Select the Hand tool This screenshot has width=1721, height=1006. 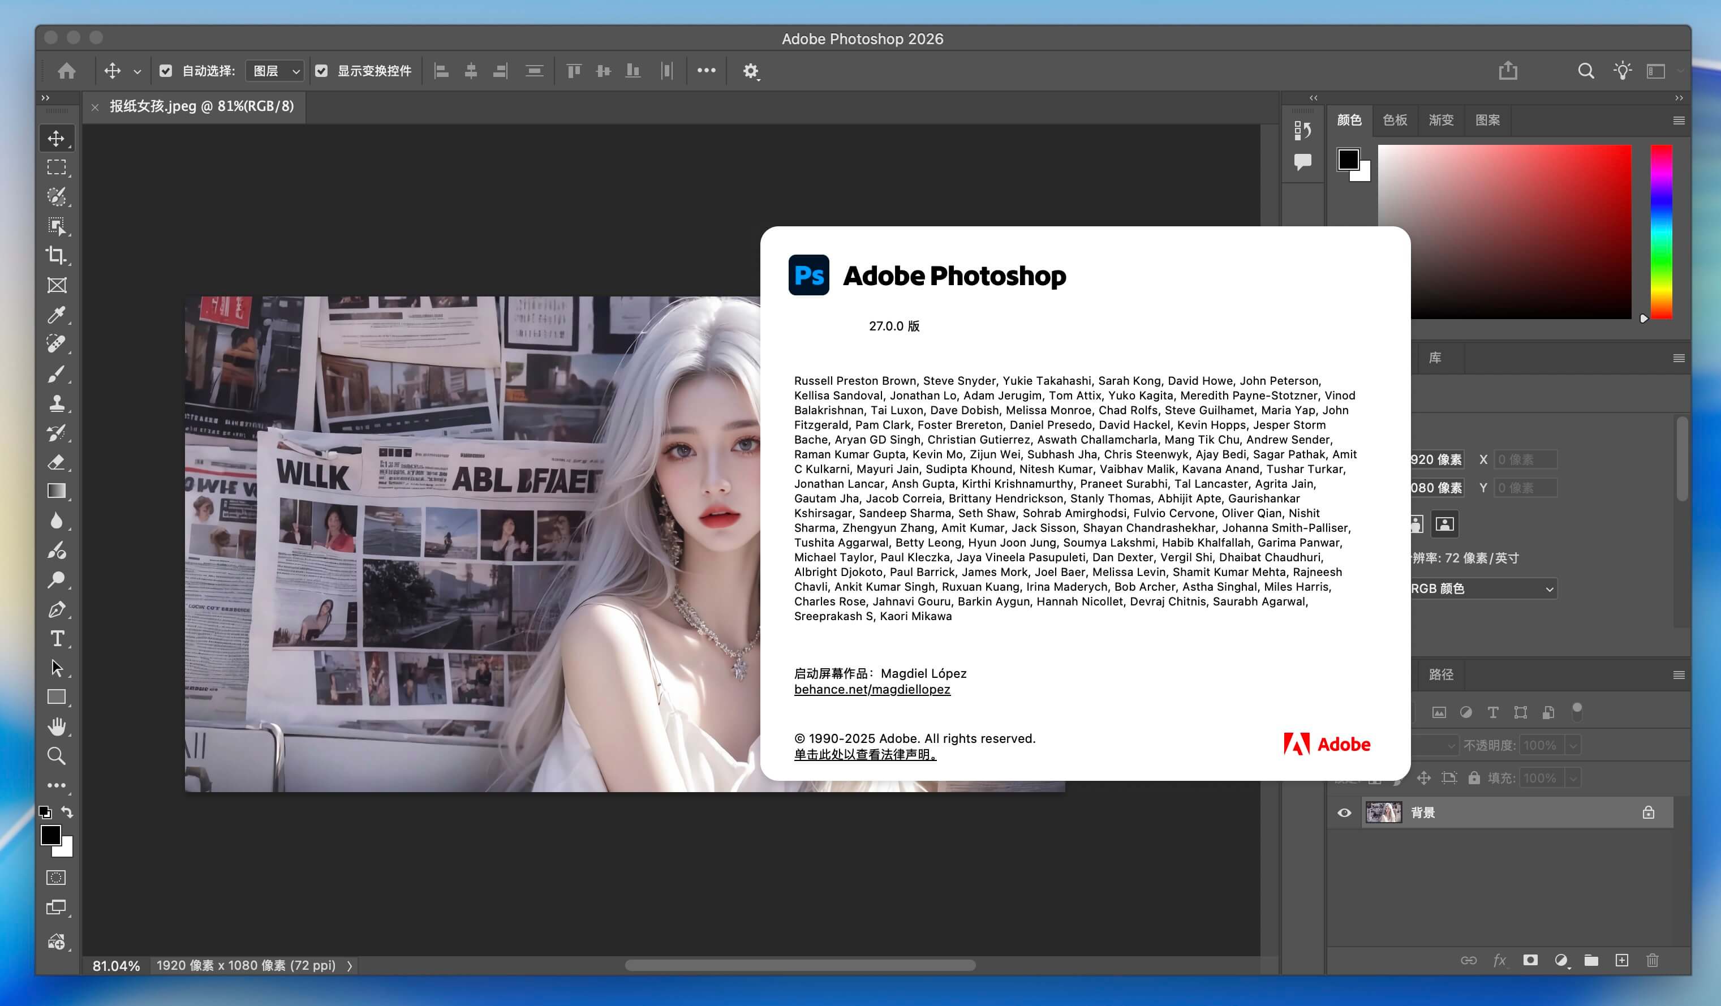pos(56,726)
